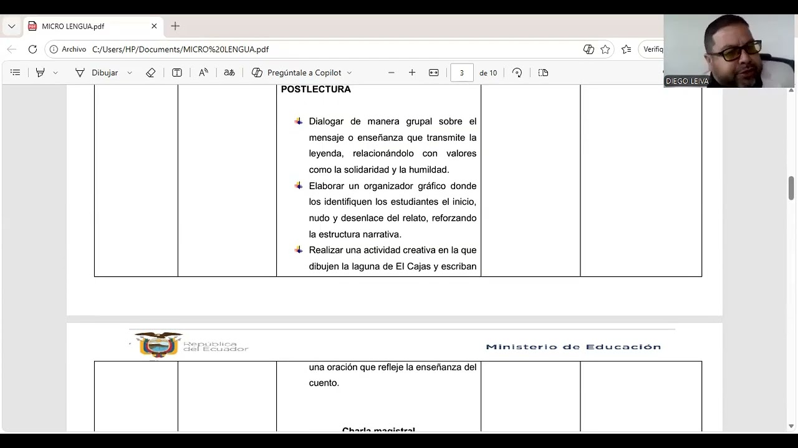Image resolution: width=798 pixels, height=448 pixels.
Task: Add this page to favorites
Action: 605,49
